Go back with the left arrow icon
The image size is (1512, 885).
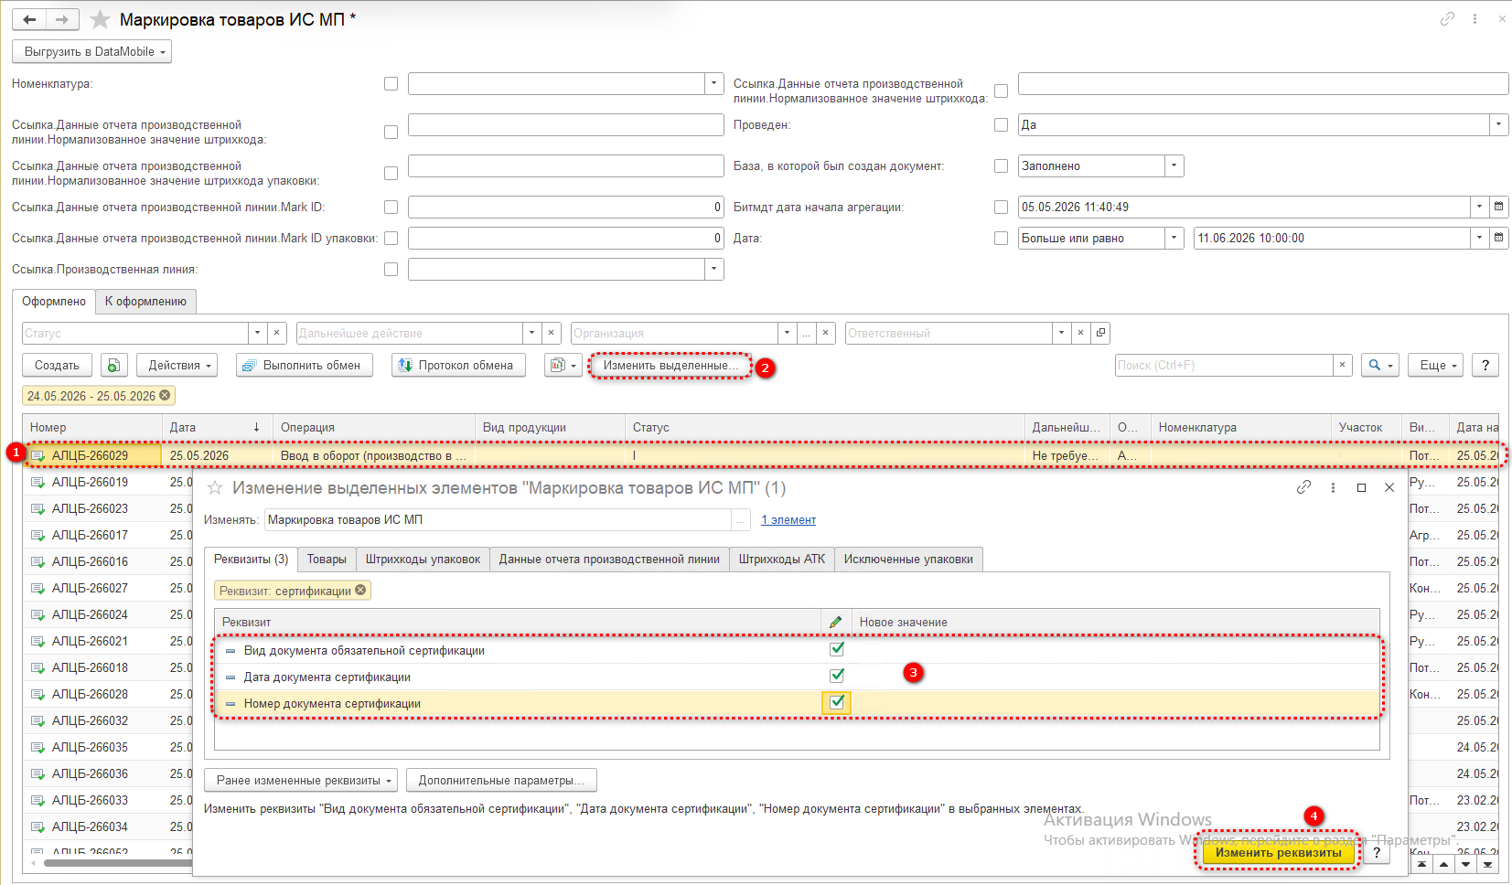(29, 19)
